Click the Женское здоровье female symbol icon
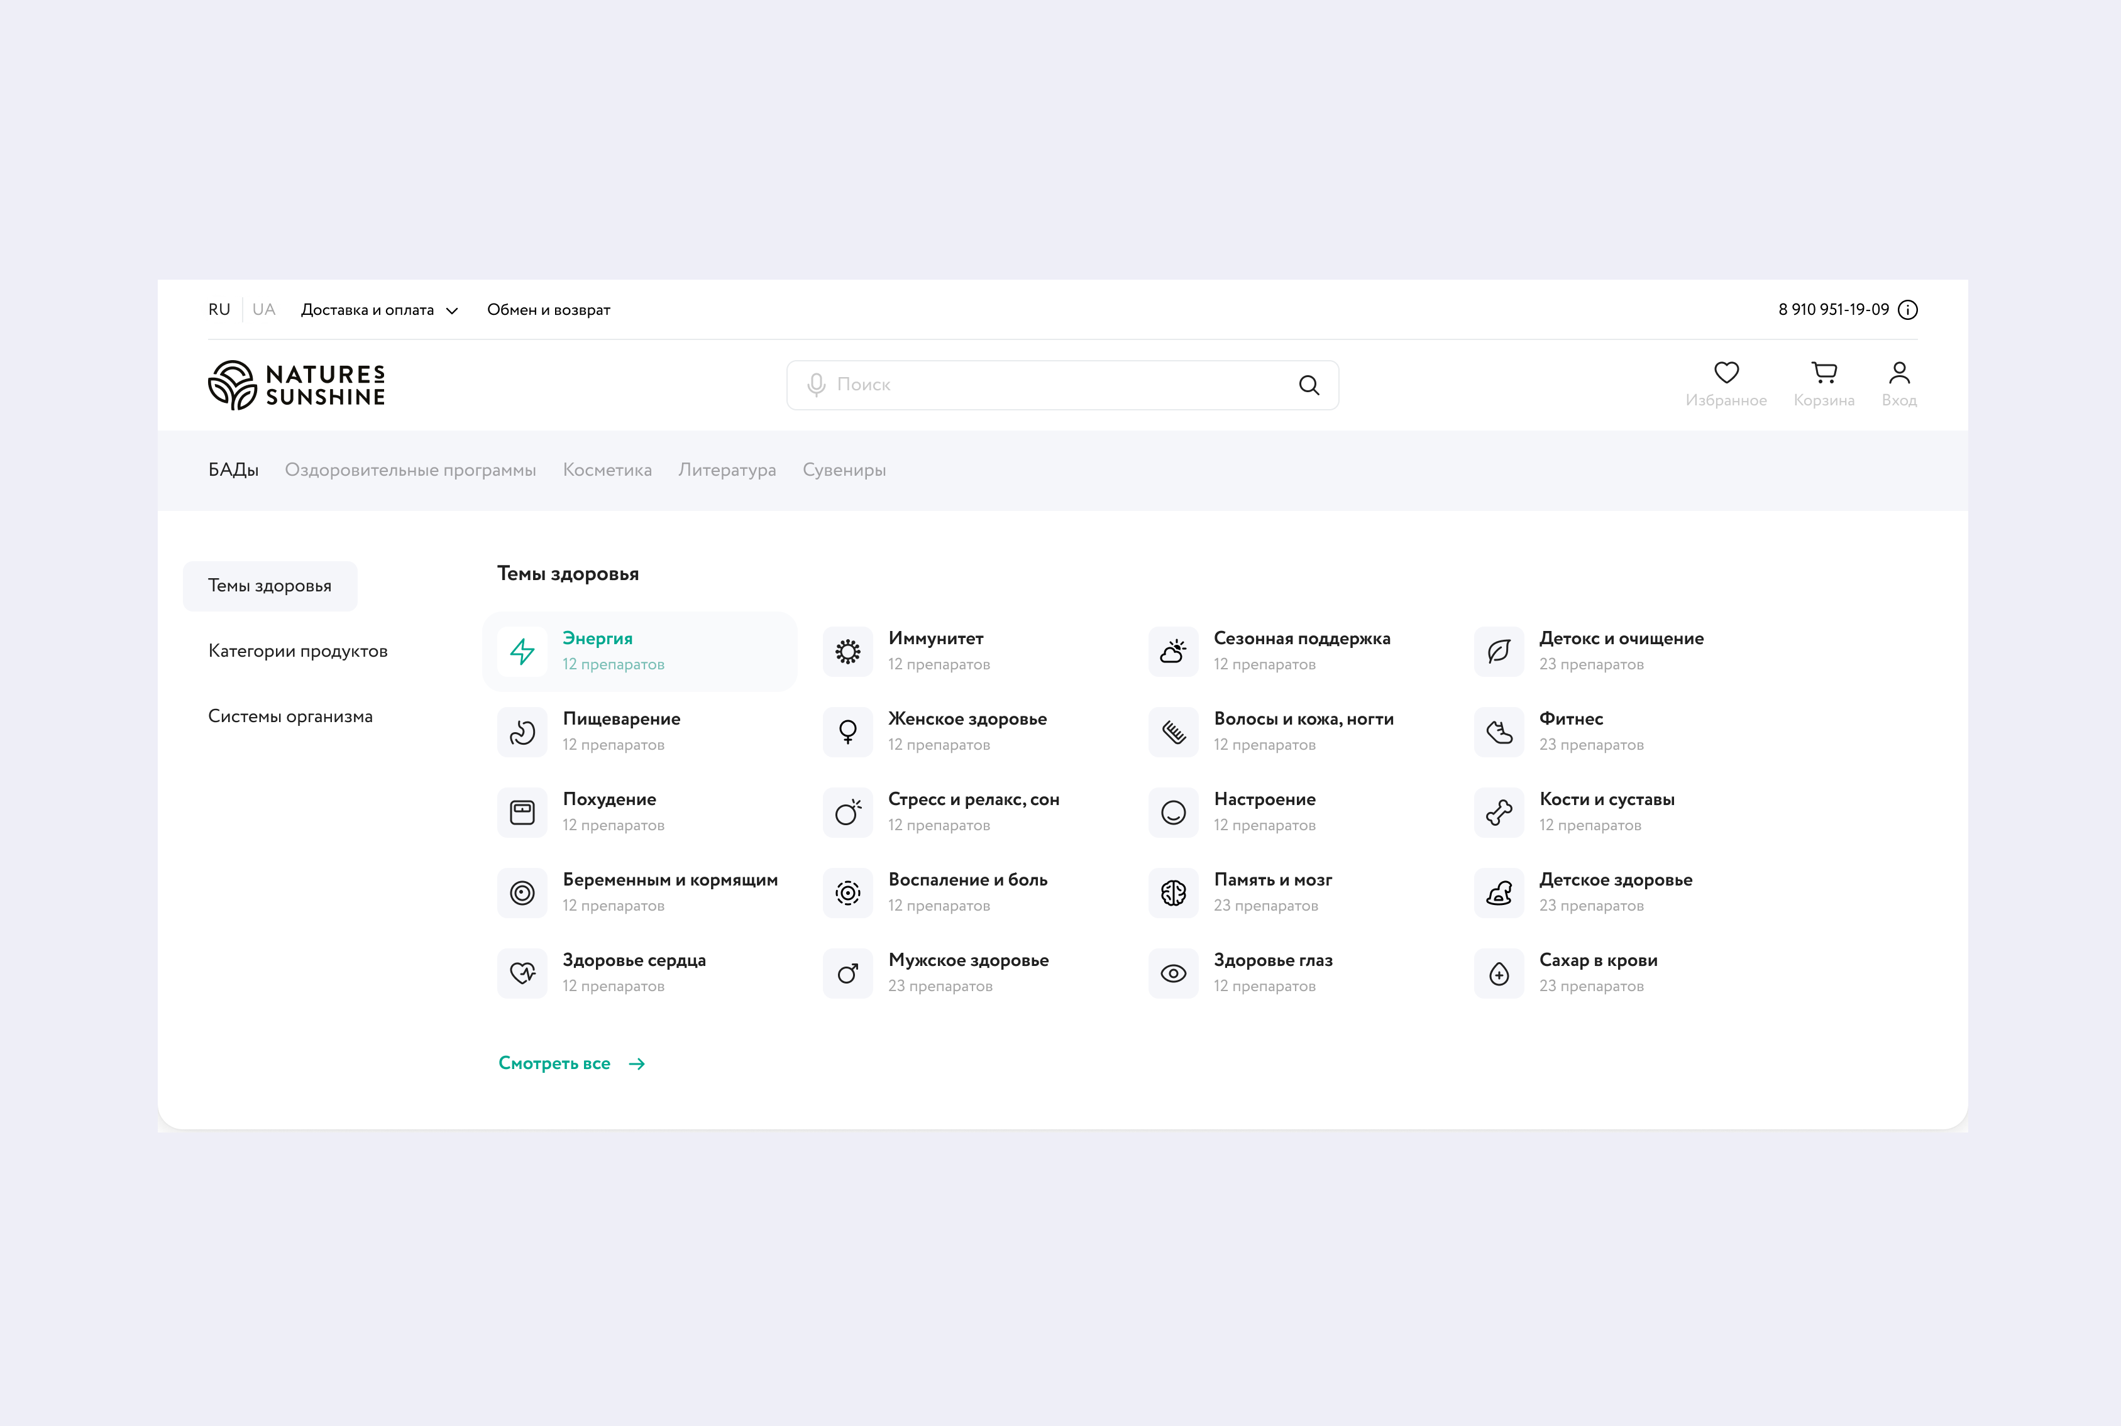The width and height of the screenshot is (2121, 1426). (847, 732)
